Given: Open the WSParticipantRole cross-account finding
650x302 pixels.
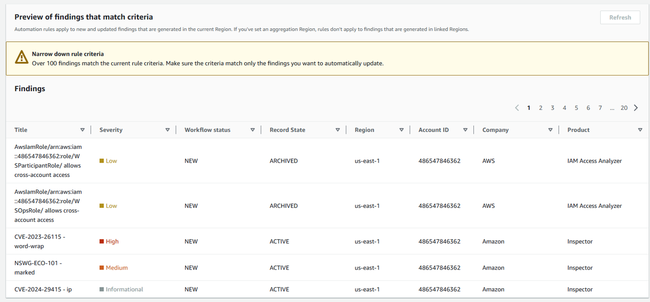Looking at the screenshot, I should coord(48,161).
